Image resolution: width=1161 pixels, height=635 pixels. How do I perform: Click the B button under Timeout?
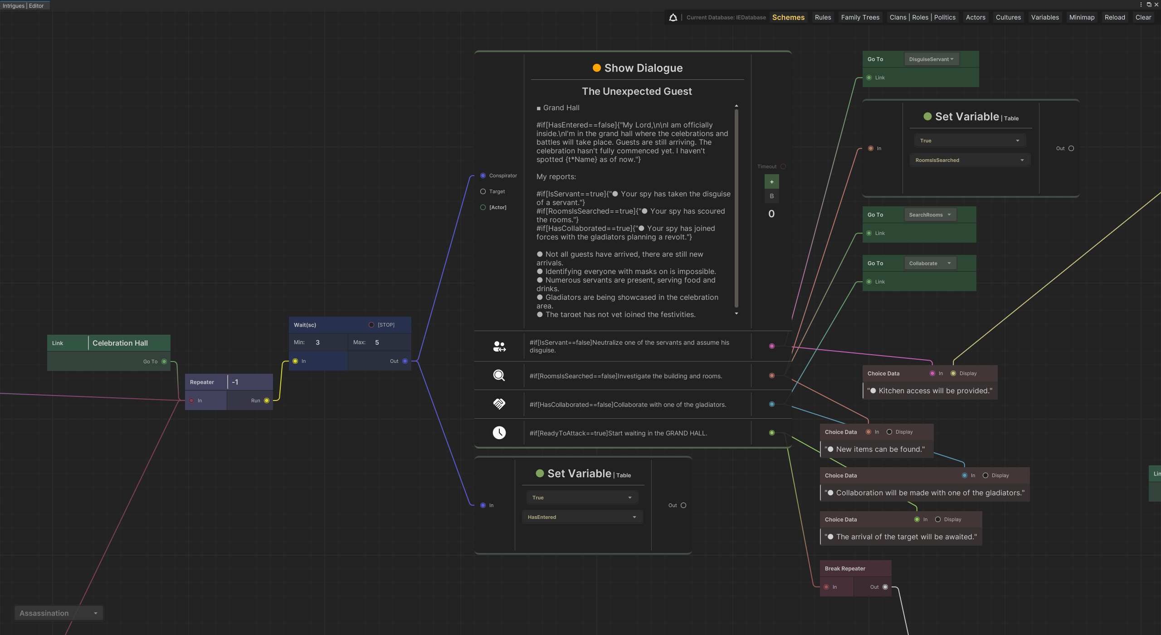[x=771, y=196]
